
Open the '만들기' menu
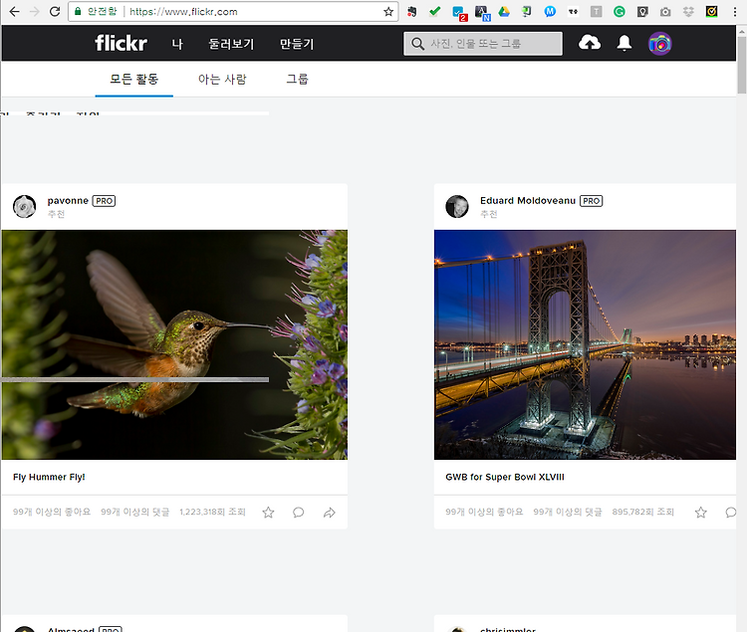coord(297,44)
